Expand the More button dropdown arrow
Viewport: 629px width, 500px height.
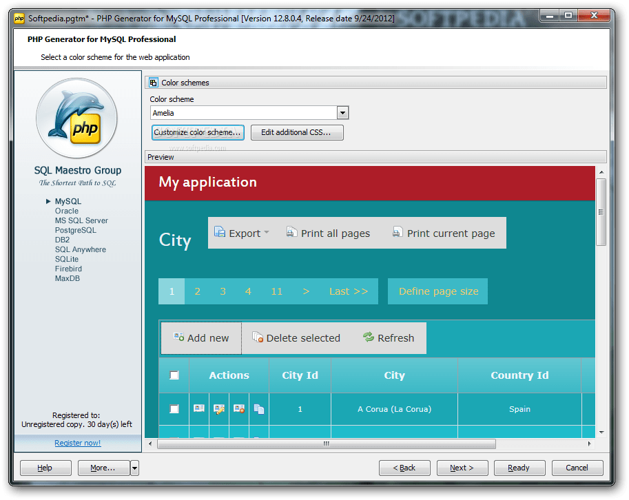[134, 468]
